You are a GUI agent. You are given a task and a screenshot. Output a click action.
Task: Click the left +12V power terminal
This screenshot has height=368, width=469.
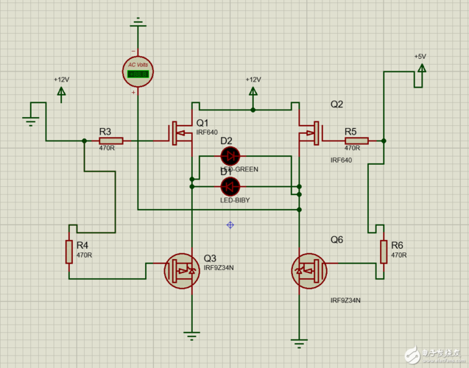click(61, 91)
